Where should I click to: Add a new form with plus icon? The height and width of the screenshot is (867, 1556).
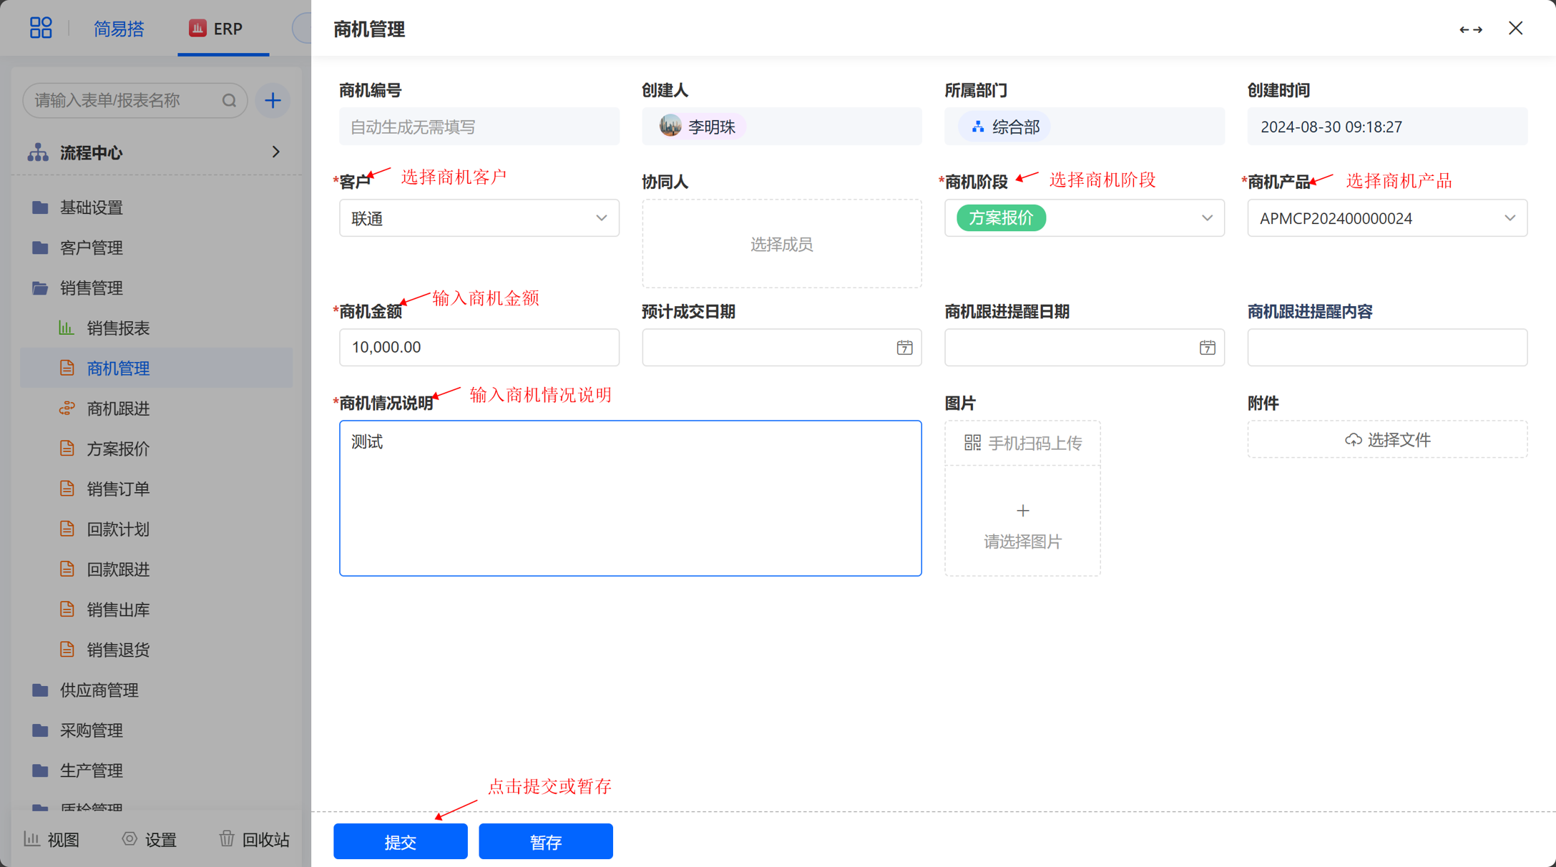point(273,100)
